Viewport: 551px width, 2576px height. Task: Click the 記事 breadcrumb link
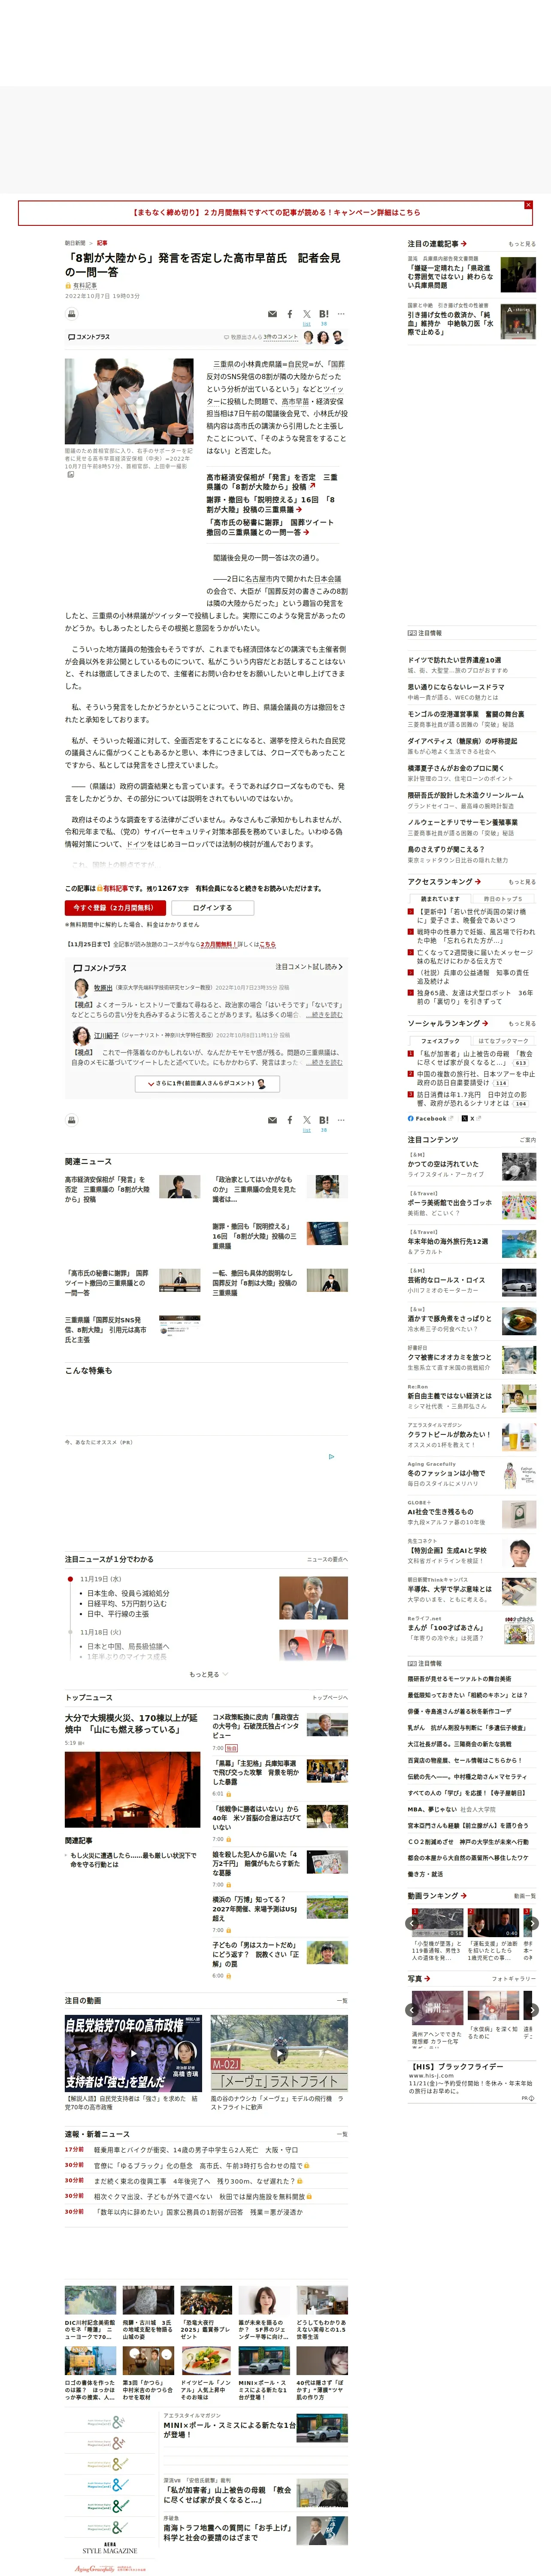click(102, 242)
